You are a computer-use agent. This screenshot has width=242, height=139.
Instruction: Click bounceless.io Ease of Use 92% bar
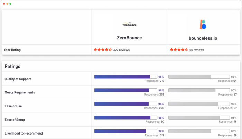pyautogui.click(x=199, y=104)
